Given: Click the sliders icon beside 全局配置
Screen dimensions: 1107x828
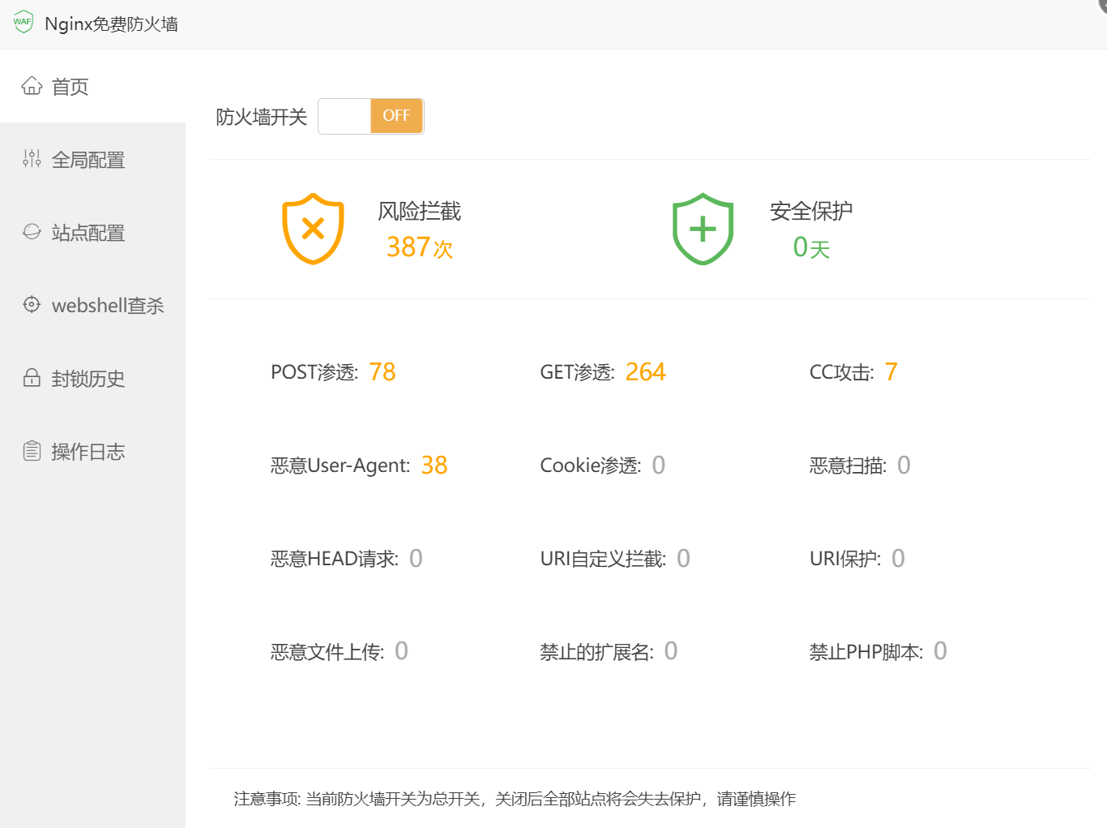Looking at the screenshot, I should [32, 159].
